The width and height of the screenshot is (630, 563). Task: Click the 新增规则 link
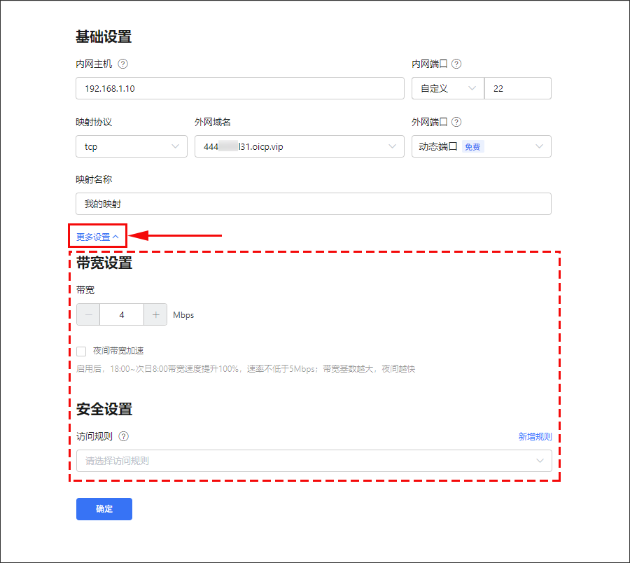pos(535,436)
